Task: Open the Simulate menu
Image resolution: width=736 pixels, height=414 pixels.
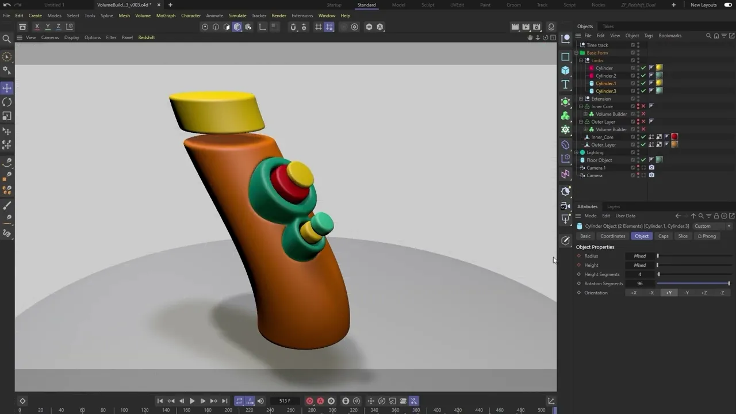Action: coord(237,16)
